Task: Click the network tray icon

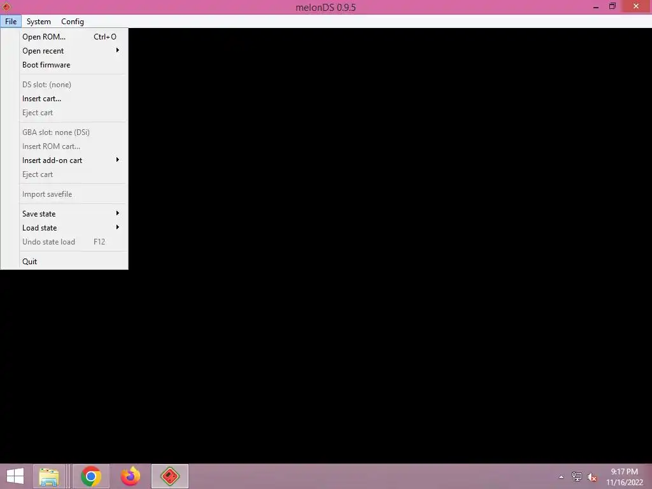Action: 577,477
